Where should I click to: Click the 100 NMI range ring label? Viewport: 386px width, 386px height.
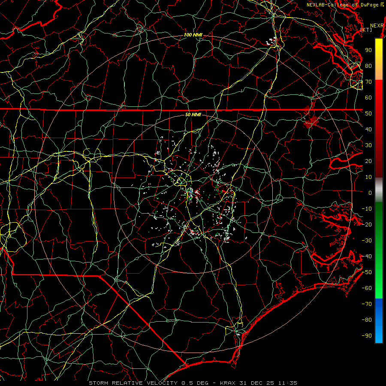tap(193, 35)
